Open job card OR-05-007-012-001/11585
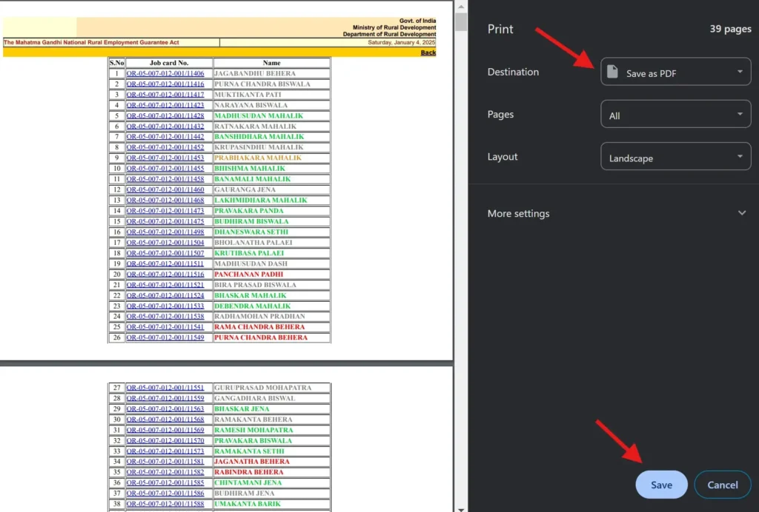 click(x=165, y=483)
